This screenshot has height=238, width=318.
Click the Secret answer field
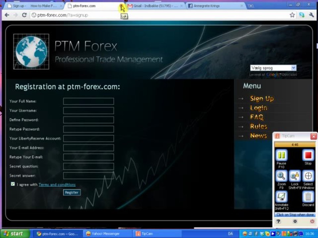pos(89,176)
